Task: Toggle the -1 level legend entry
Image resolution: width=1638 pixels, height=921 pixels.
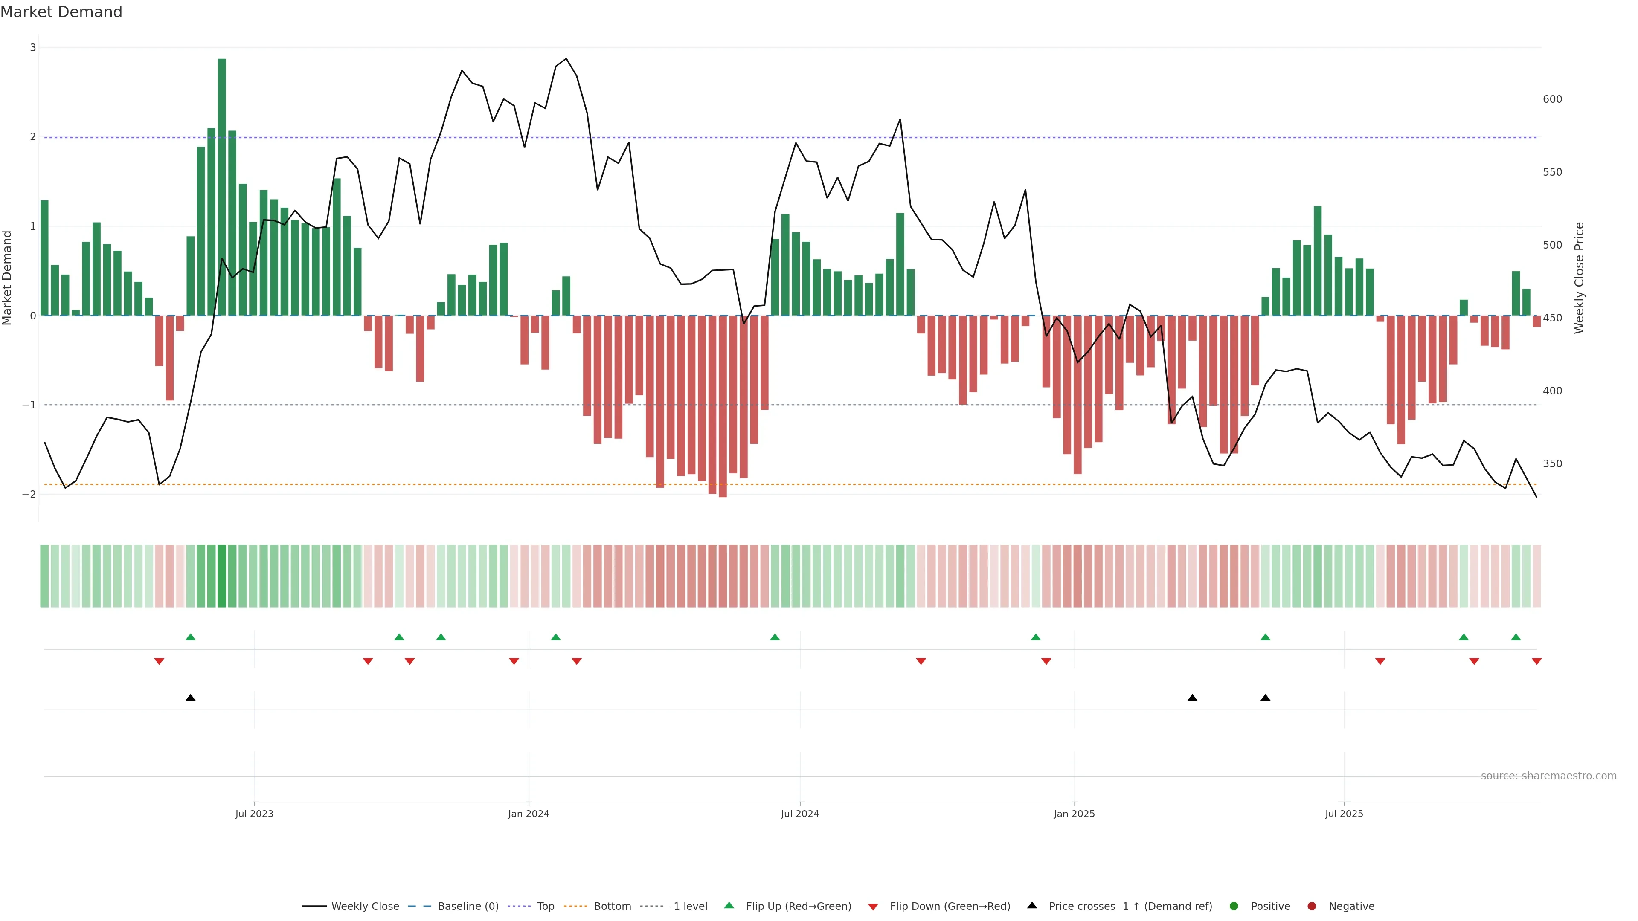Action: pos(688,906)
